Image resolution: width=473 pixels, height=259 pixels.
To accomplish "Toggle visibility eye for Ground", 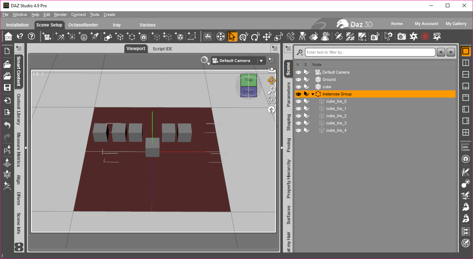I will coord(298,79).
